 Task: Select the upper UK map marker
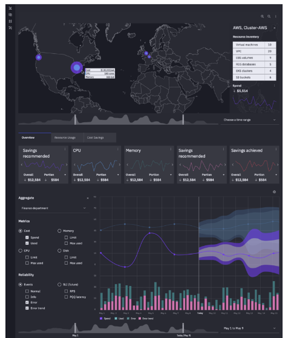pos(146,53)
